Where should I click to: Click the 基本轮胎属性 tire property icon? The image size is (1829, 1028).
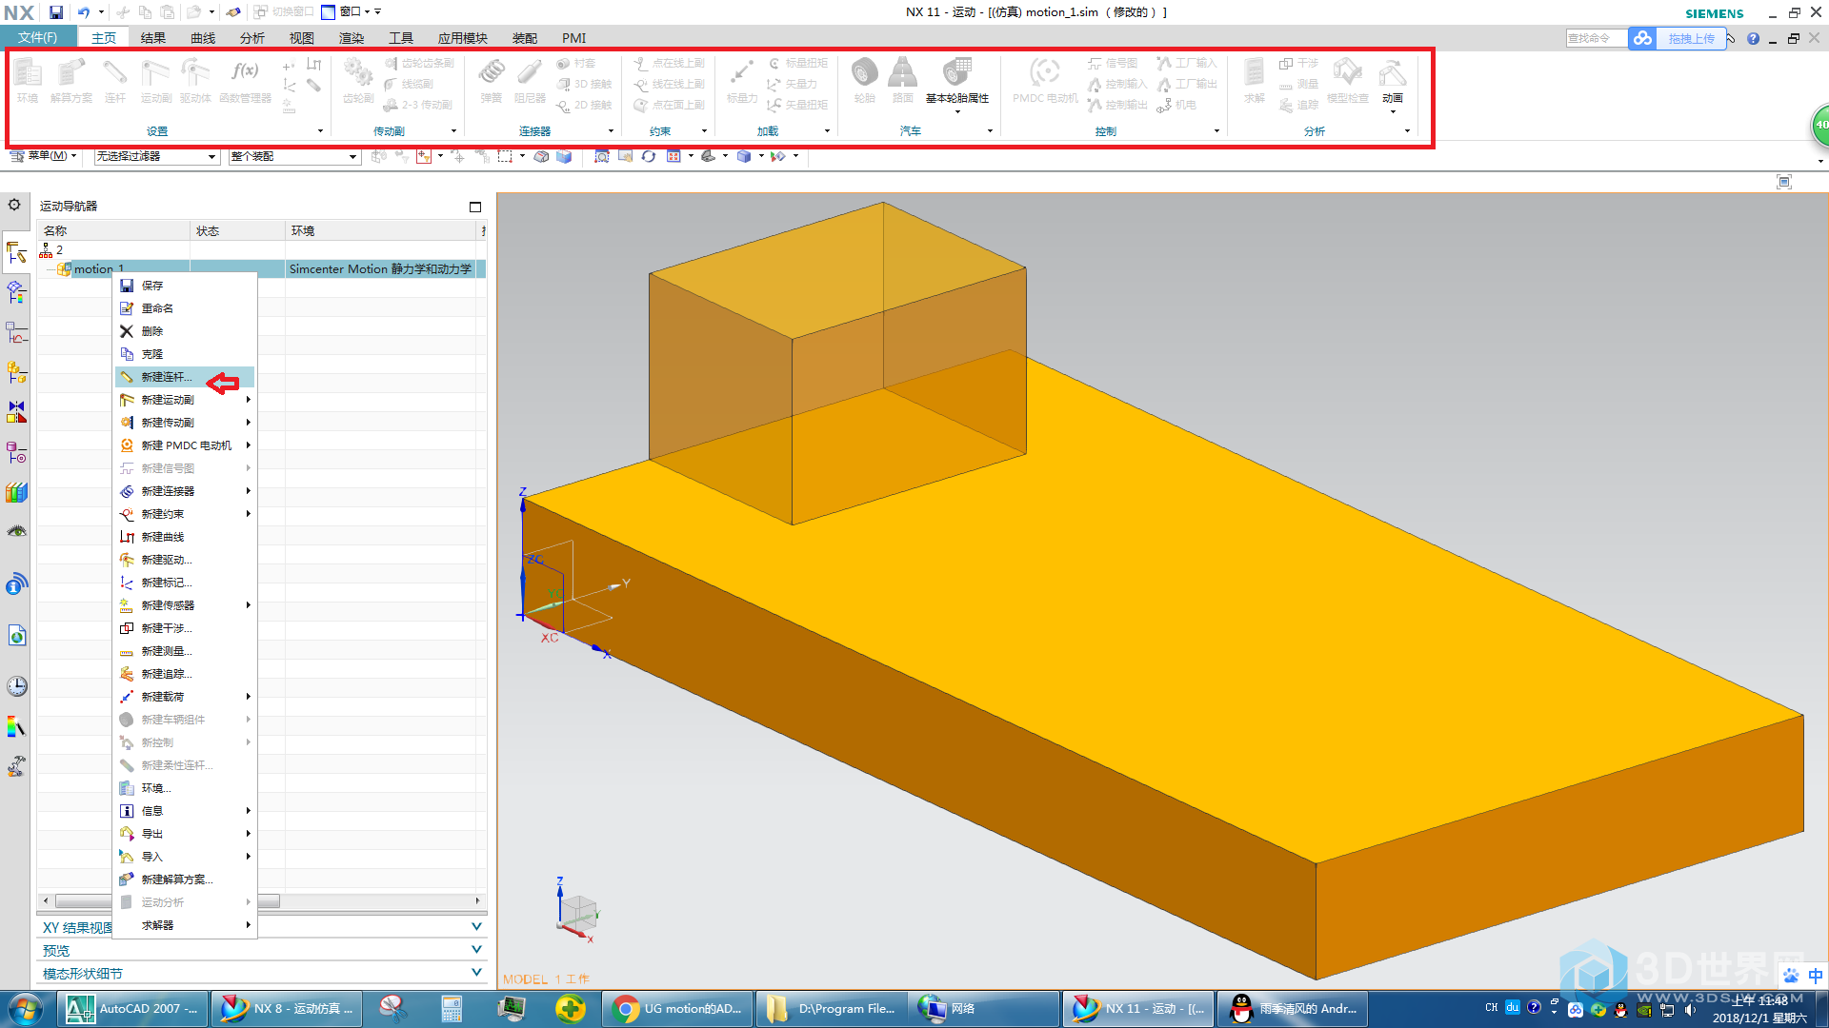(957, 80)
